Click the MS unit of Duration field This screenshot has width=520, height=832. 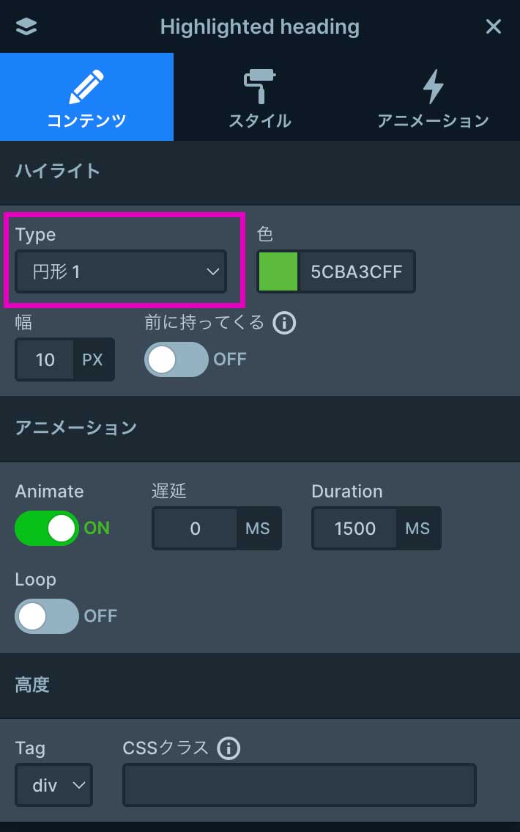pyautogui.click(x=417, y=528)
